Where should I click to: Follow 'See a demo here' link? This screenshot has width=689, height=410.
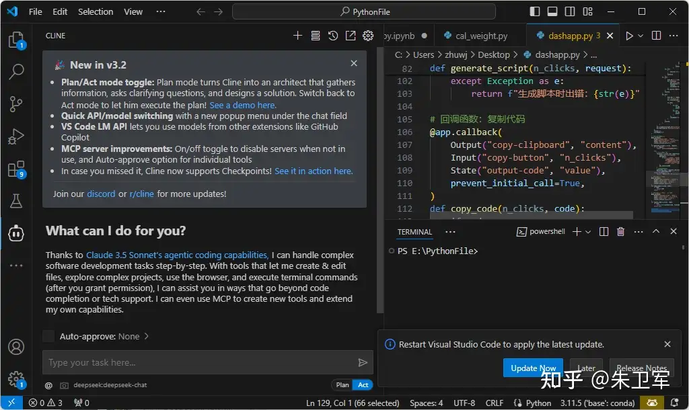[x=243, y=105]
